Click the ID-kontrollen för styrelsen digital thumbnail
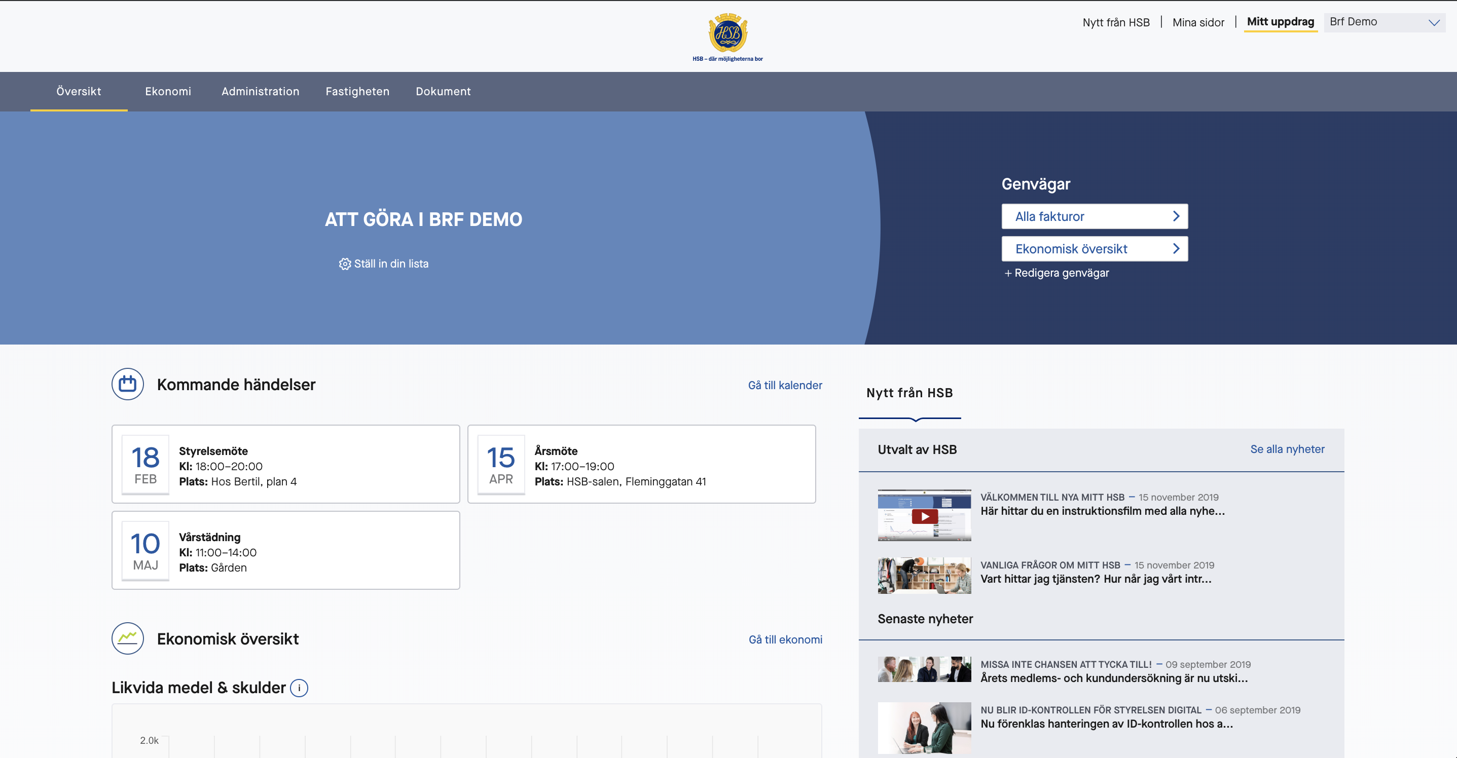1457x758 pixels. pyautogui.click(x=924, y=728)
